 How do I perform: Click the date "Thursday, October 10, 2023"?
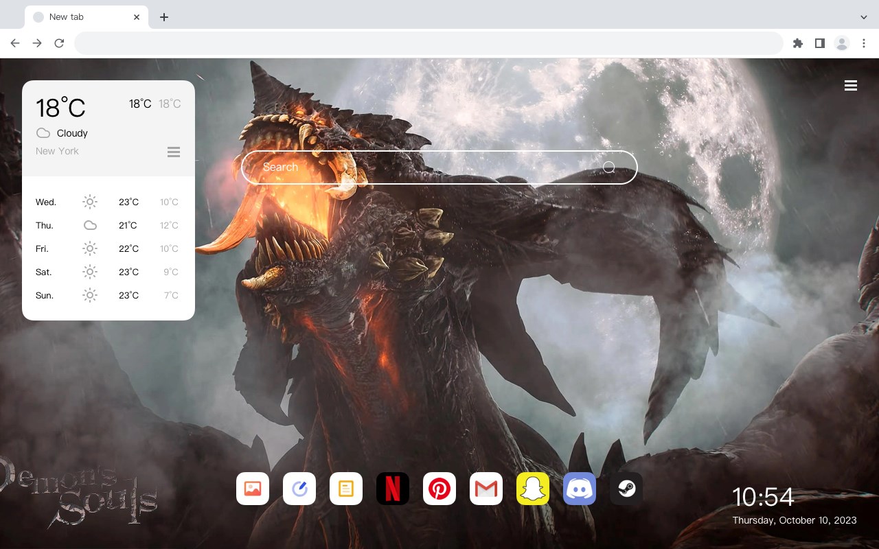tap(795, 520)
